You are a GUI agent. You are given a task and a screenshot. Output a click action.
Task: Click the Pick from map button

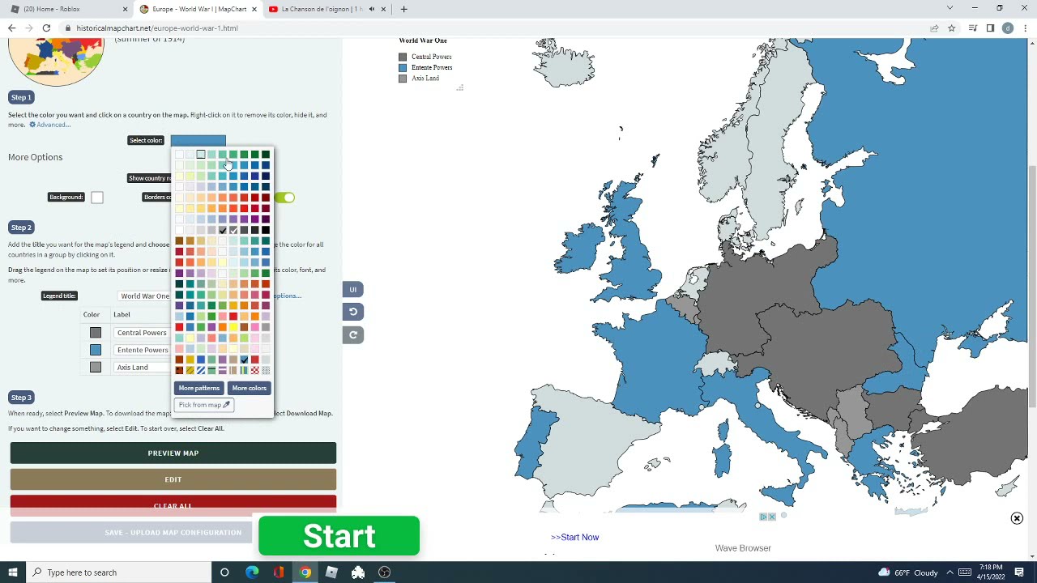pyautogui.click(x=204, y=405)
